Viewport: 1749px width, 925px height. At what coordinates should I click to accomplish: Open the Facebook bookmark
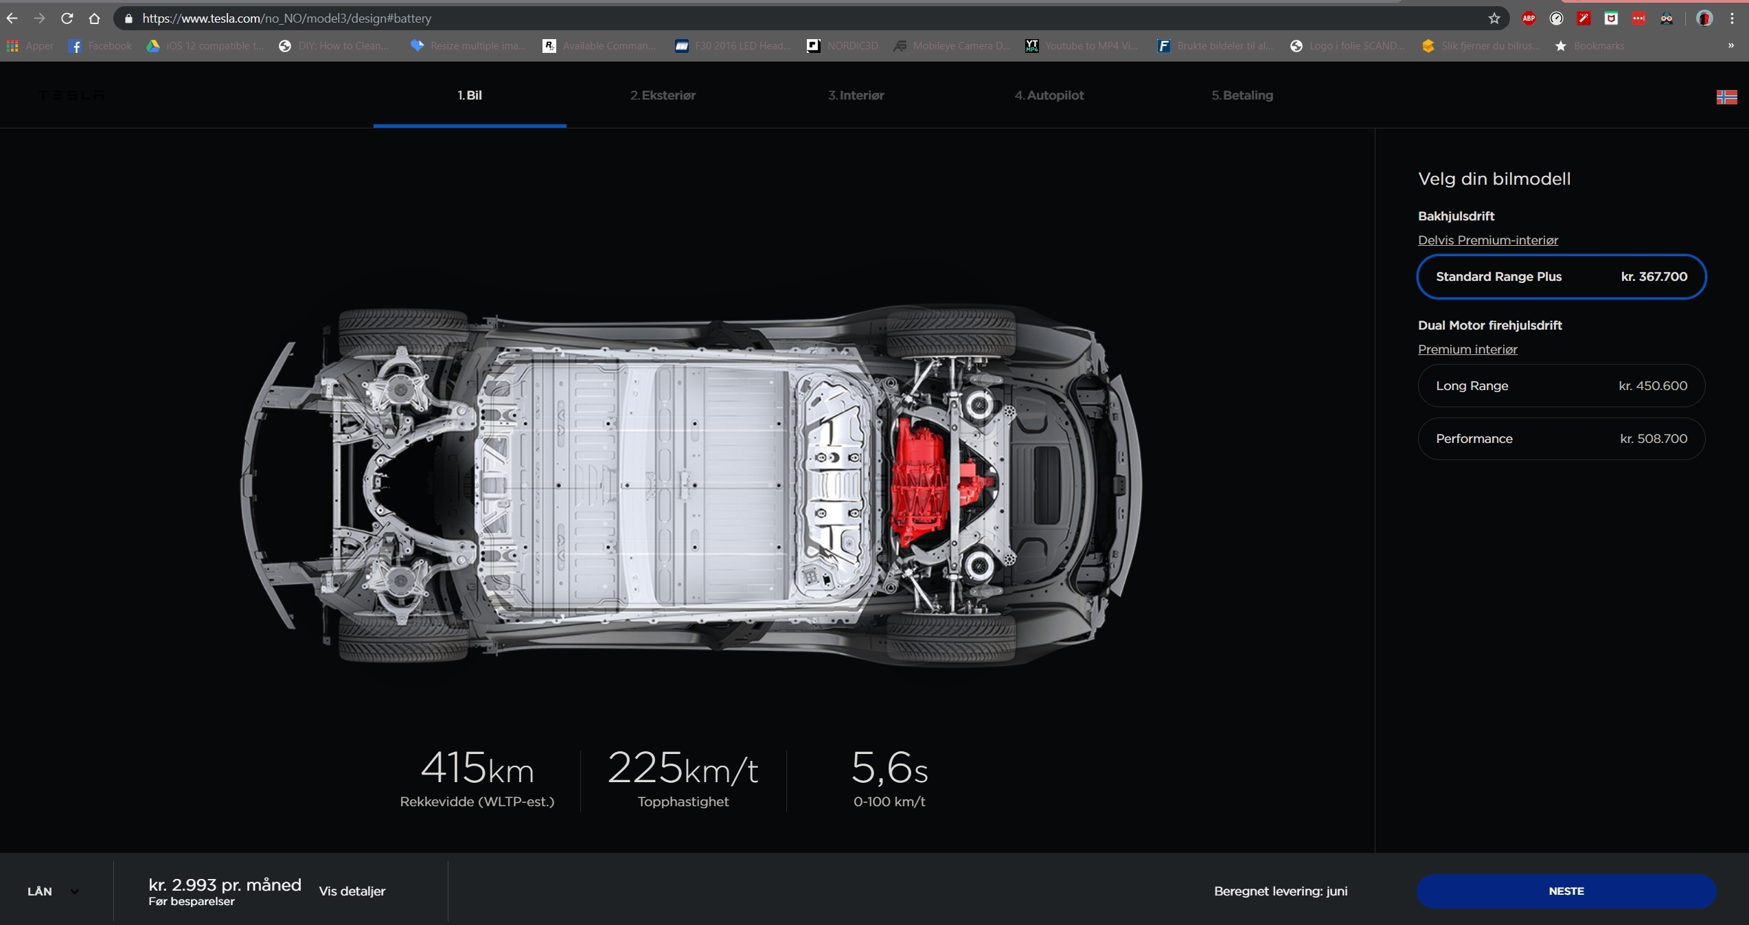point(101,46)
